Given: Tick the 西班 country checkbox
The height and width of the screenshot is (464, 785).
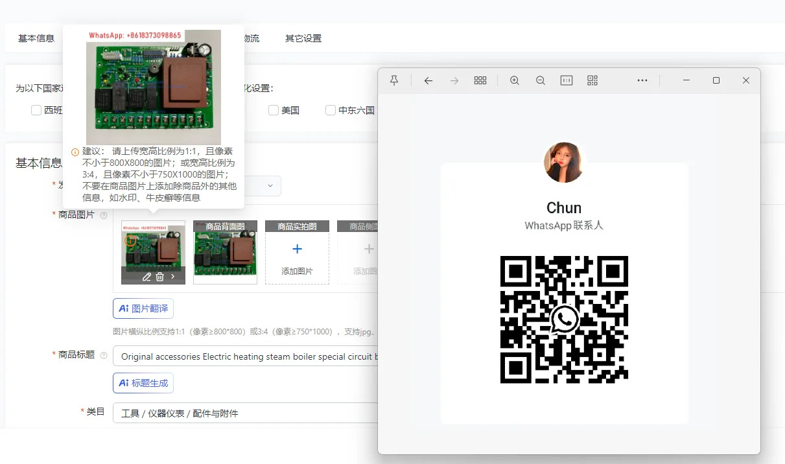Looking at the screenshot, I should pos(36,110).
